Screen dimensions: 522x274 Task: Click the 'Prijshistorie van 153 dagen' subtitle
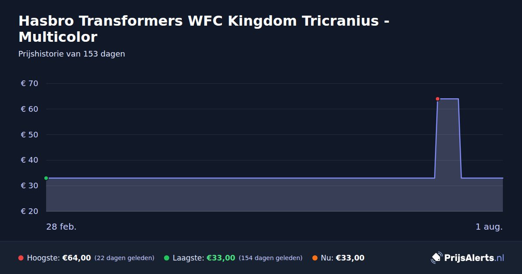(72, 54)
